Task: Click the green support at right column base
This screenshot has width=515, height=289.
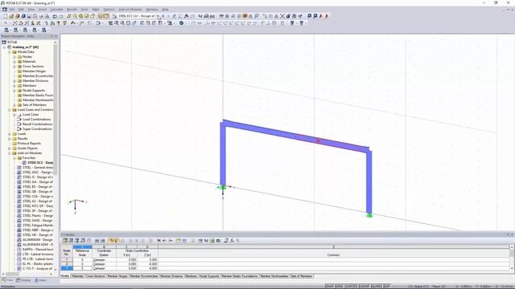Action: (x=369, y=215)
